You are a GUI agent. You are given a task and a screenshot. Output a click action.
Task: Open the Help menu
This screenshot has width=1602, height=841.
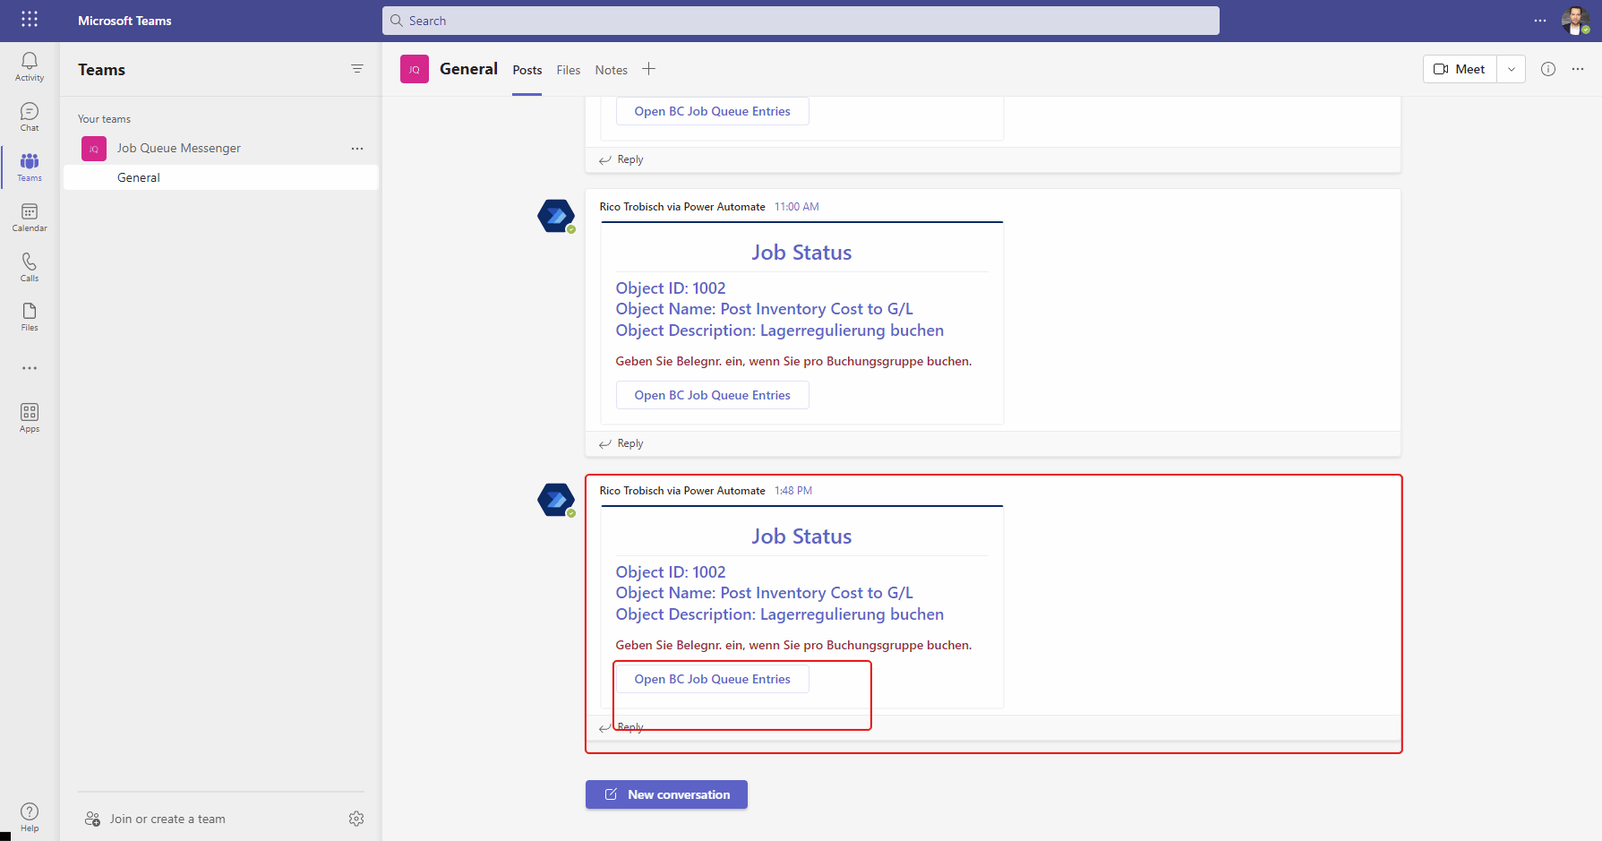coord(30,817)
